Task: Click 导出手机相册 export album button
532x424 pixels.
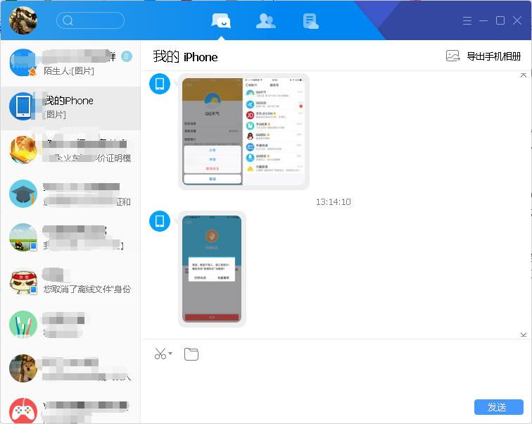Action: tap(494, 56)
